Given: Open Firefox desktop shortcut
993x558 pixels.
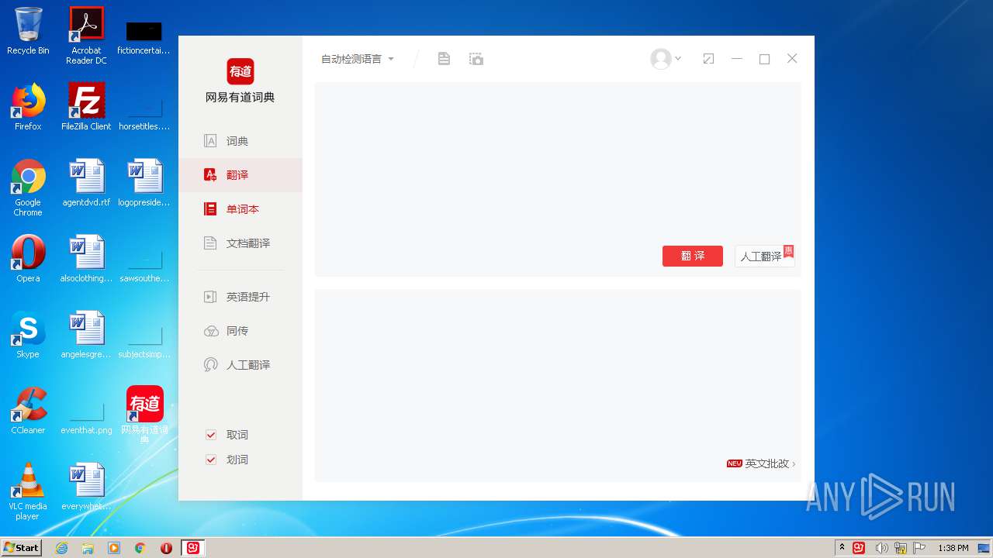Looking at the screenshot, I should pyautogui.click(x=28, y=107).
